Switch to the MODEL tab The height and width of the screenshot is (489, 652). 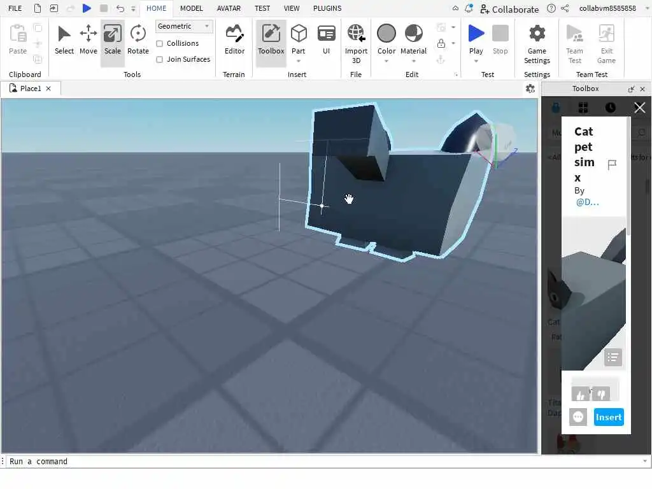click(191, 8)
